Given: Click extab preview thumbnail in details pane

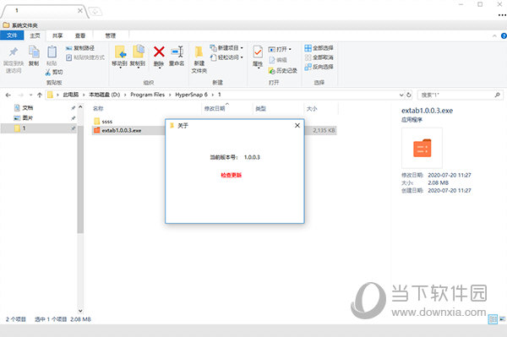Looking at the screenshot, I should click(x=422, y=148).
